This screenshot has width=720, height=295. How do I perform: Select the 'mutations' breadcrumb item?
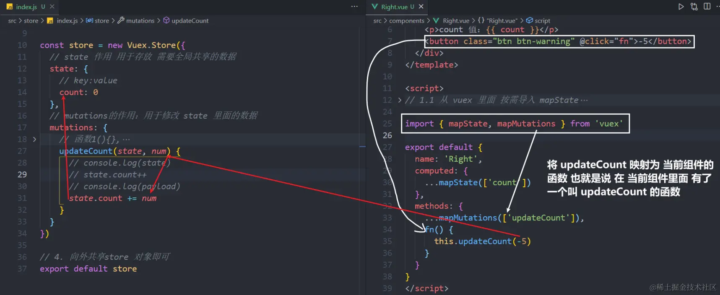[x=140, y=21]
